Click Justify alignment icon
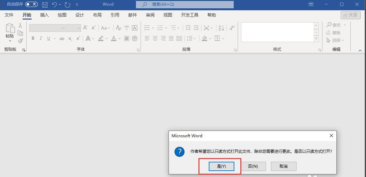This screenshot has width=366, height=177. [x=171, y=38]
